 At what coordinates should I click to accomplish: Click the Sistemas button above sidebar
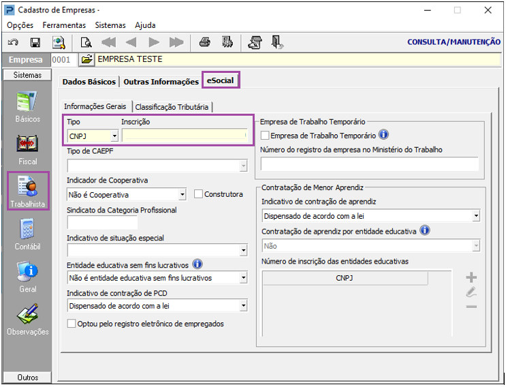click(27, 75)
